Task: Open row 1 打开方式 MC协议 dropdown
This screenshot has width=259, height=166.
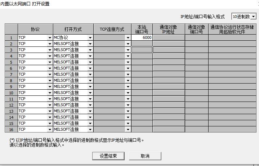Action: 90,37
